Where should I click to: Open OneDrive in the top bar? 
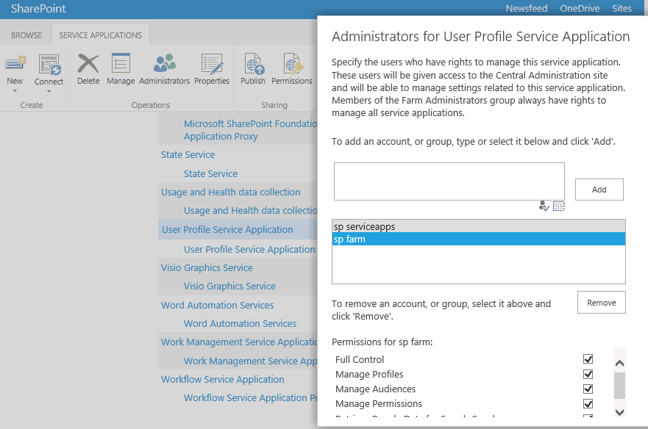(x=580, y=9)
